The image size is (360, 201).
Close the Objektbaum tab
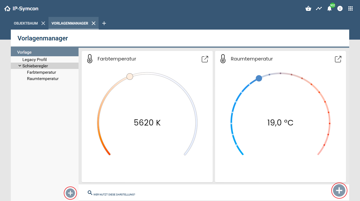[43, 23]
